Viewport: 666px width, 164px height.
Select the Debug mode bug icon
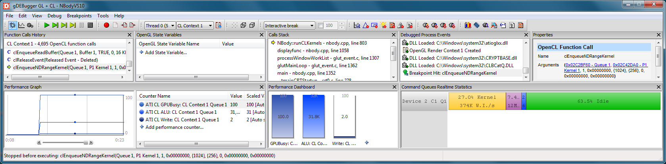[x=13, y=25]
